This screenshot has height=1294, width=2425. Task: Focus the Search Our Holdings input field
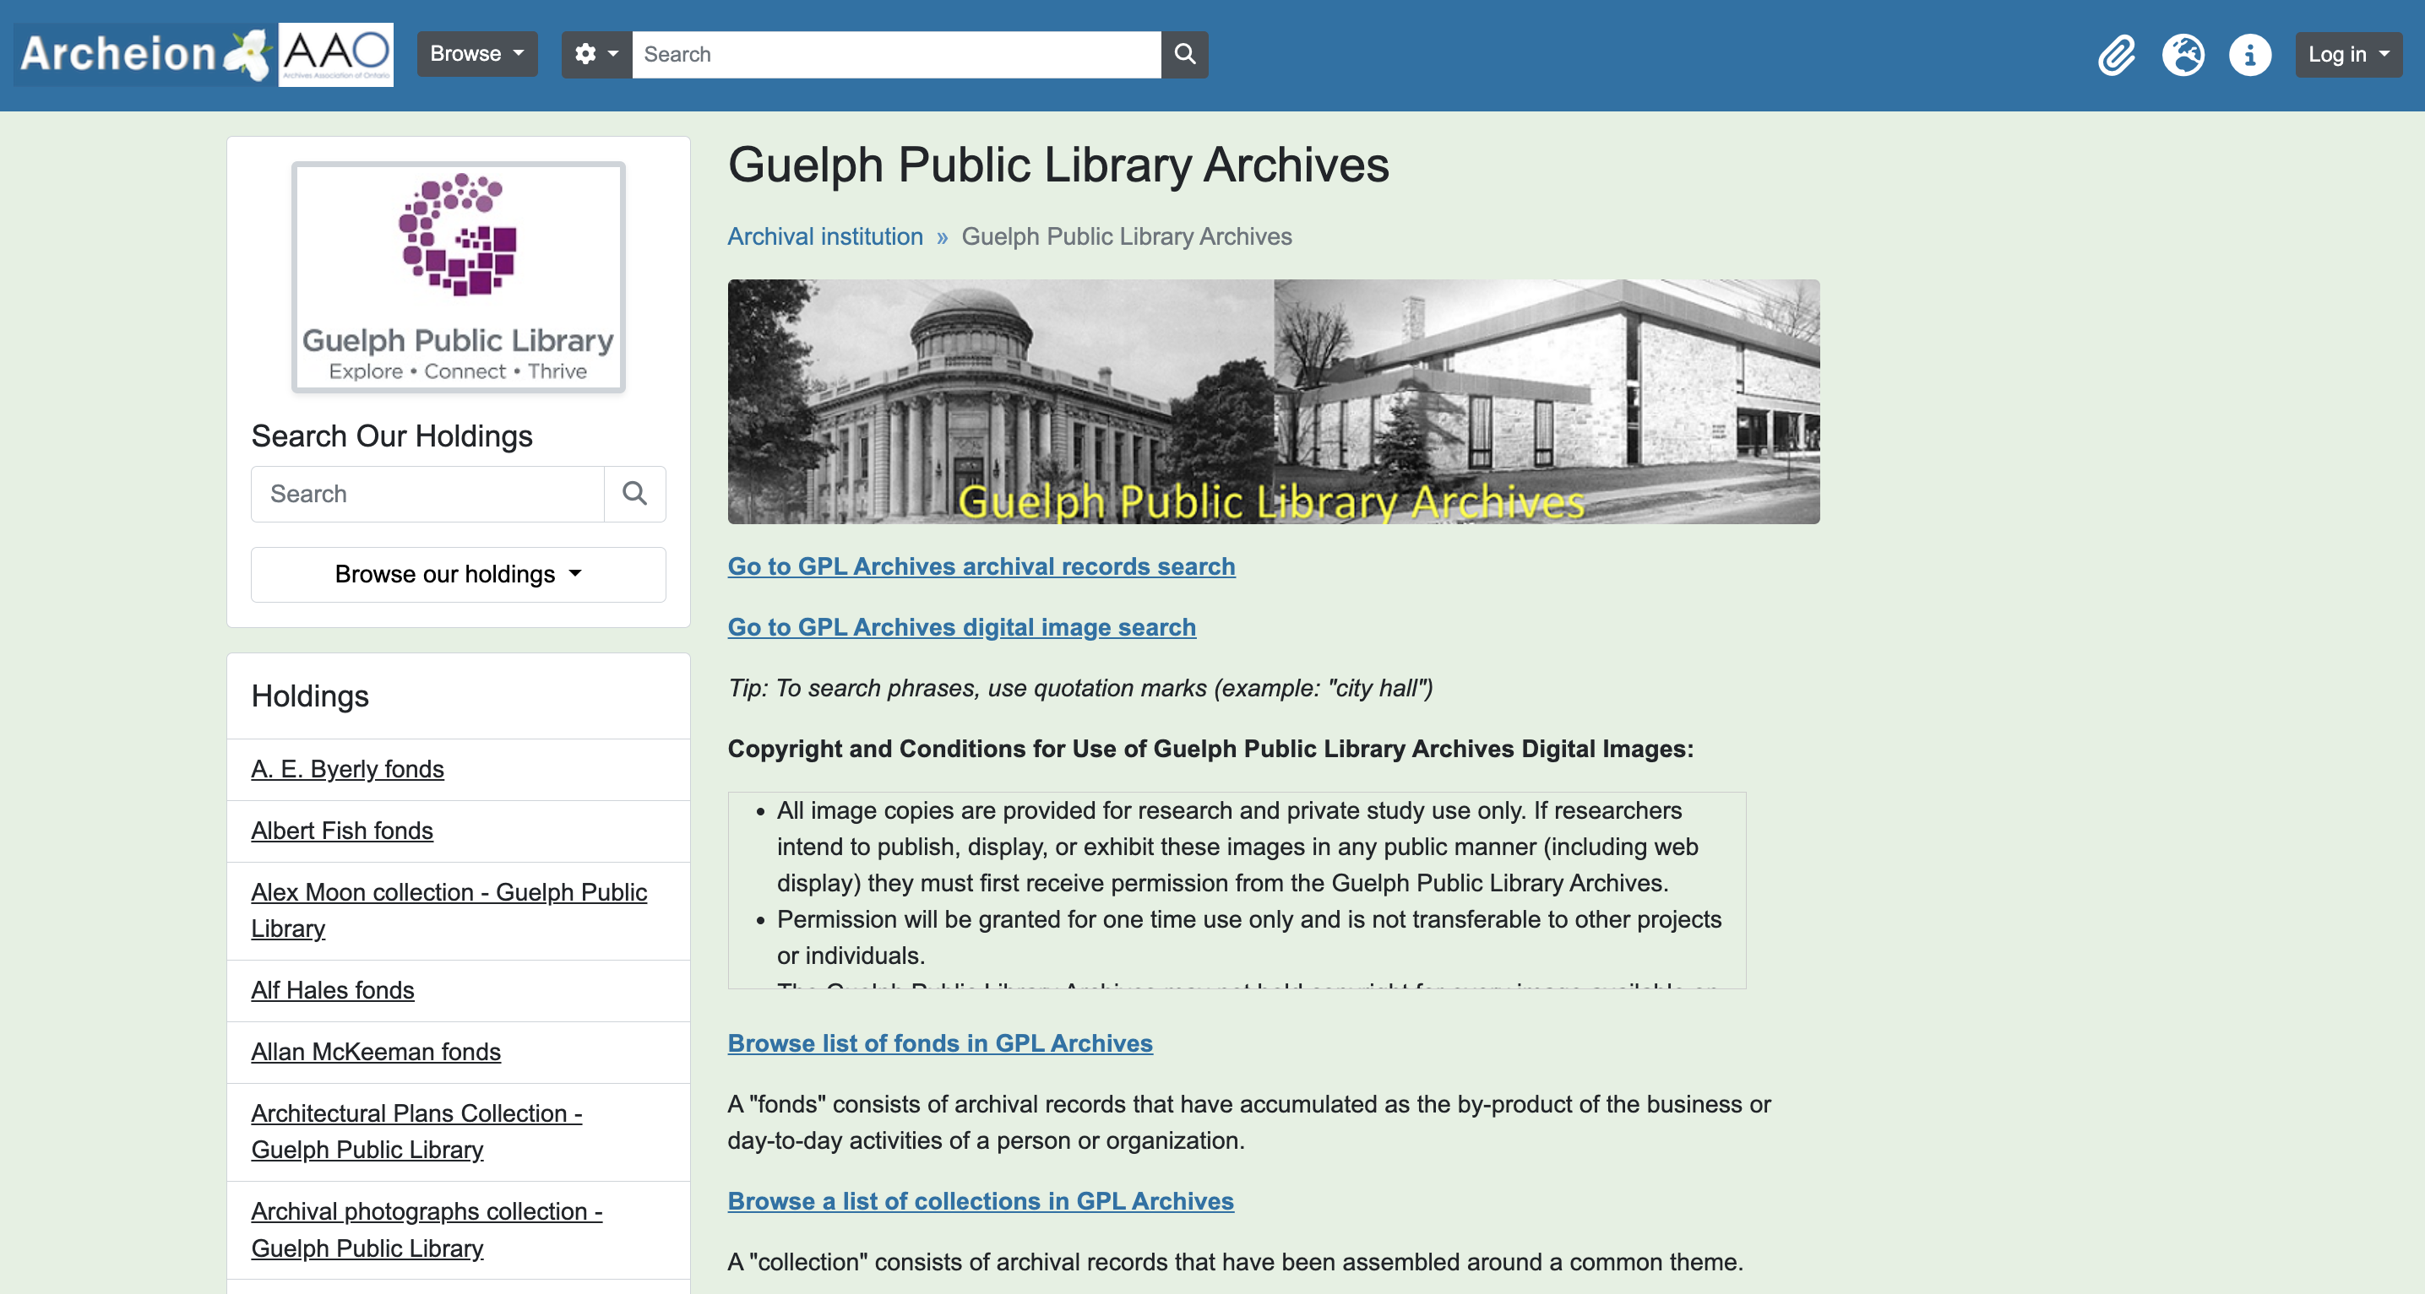pyautogui.click(x=427, y=494)
